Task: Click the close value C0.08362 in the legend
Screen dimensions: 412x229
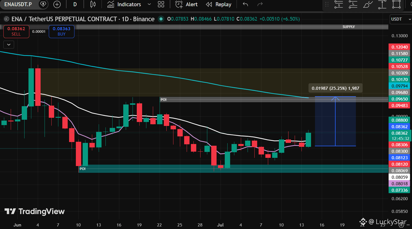Action: (247, 19)
